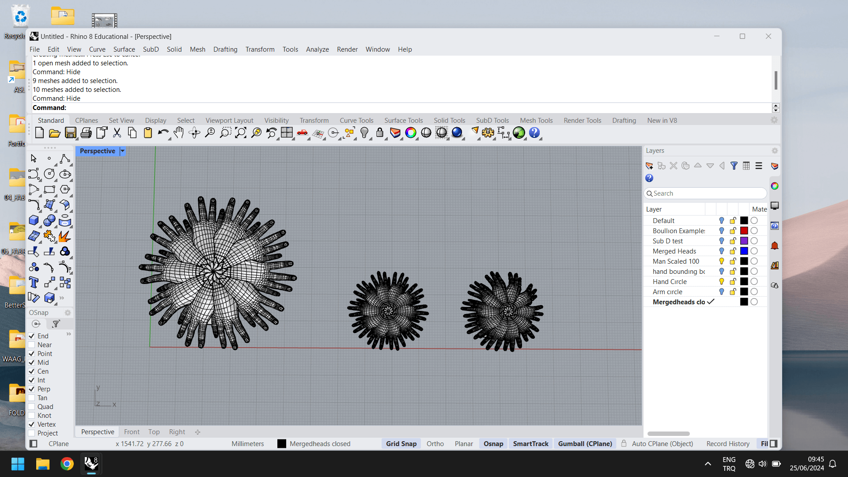
Task: Open the Perspective viewport dropdown arrow
Action: click(123, 151)
